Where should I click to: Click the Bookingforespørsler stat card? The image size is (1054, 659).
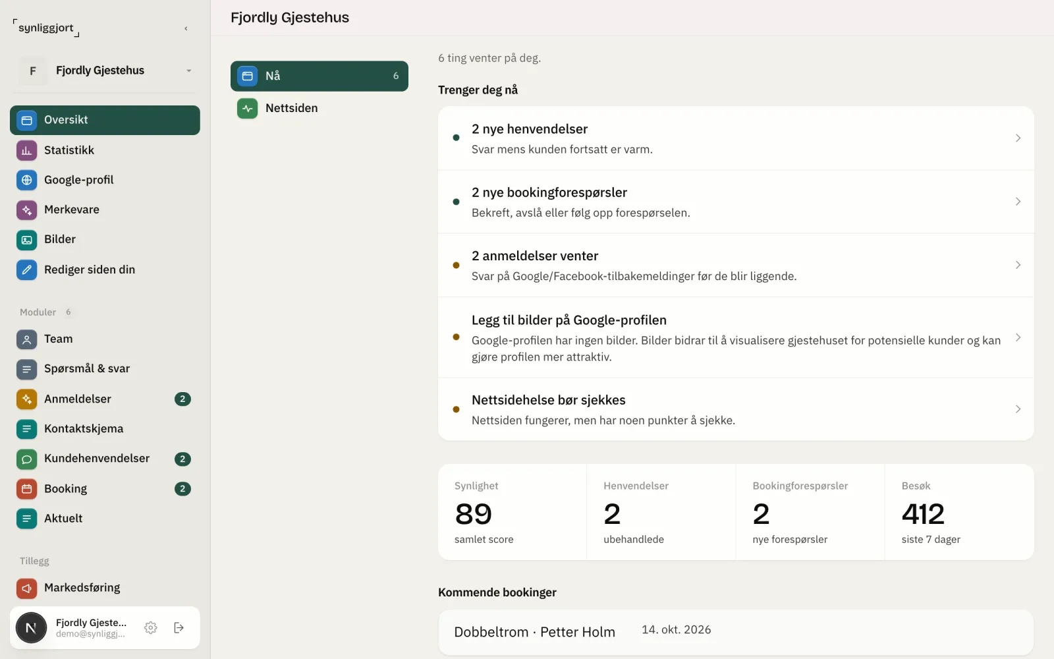coord(810,512)
